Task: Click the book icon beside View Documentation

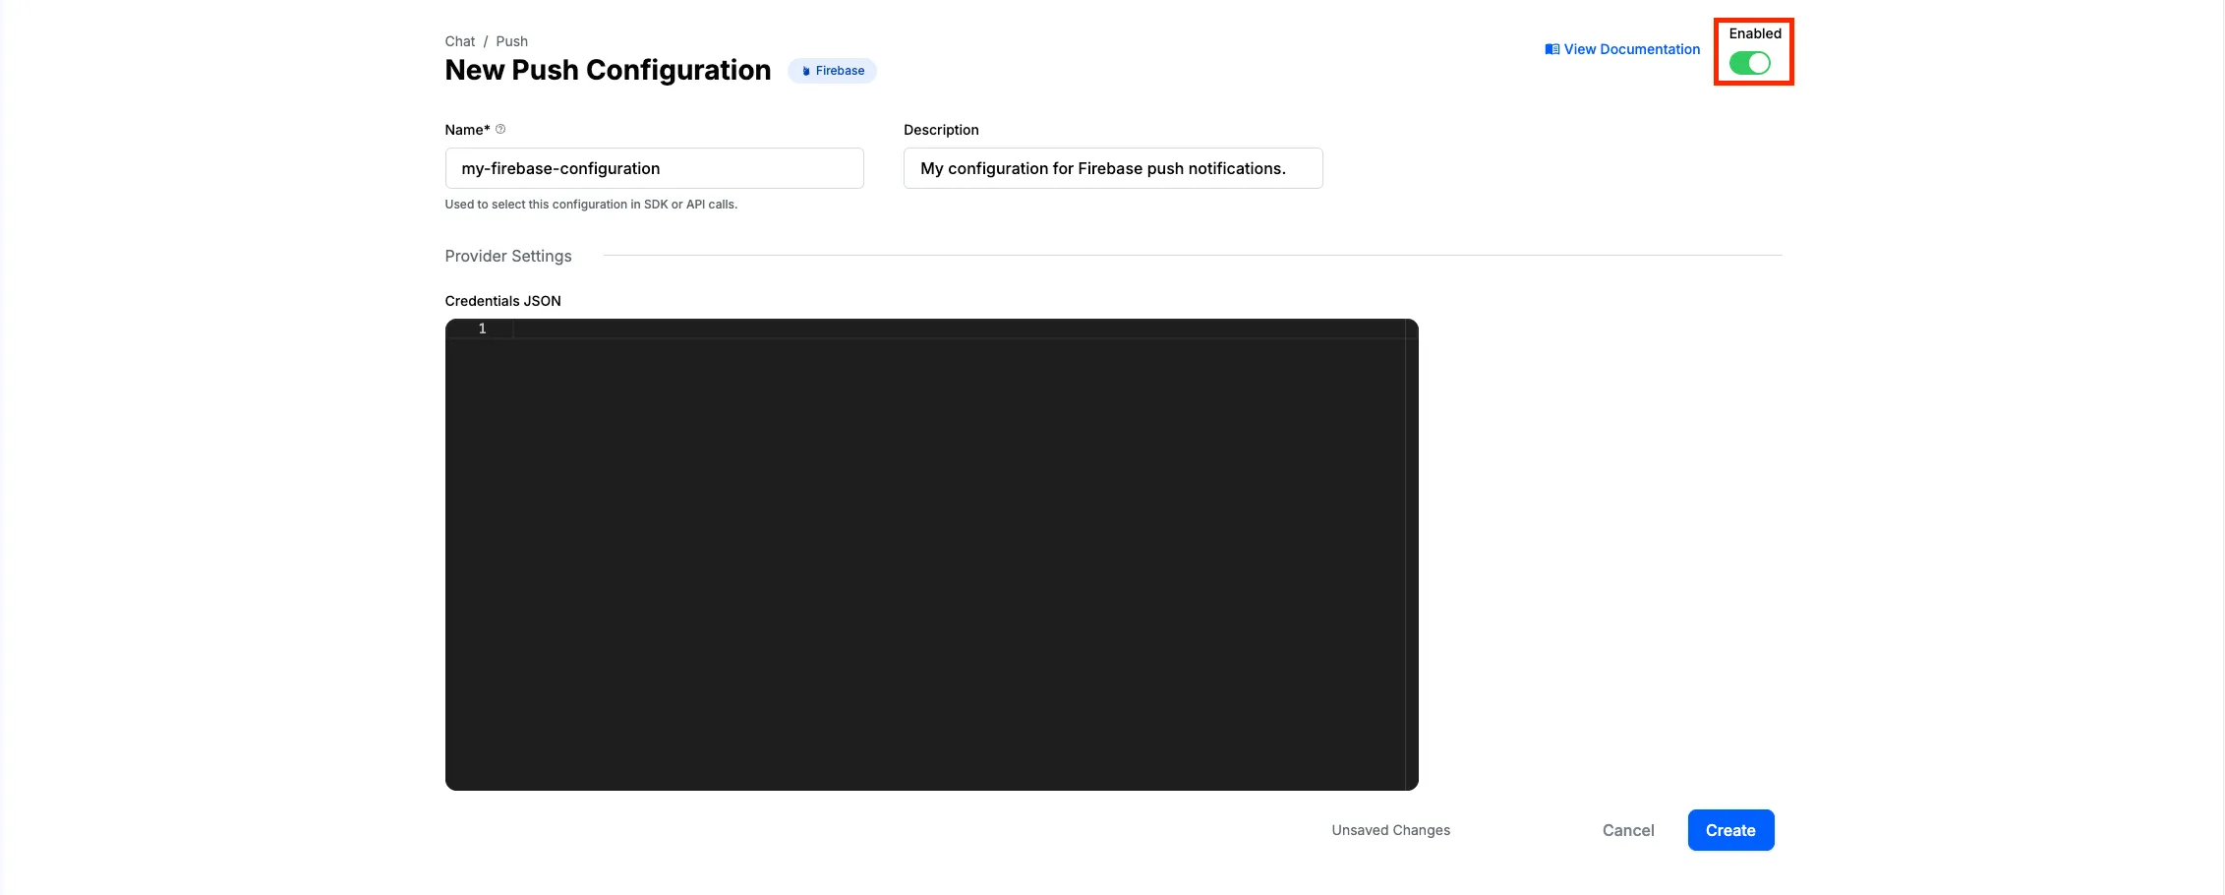Action: tap(1552, 48)
